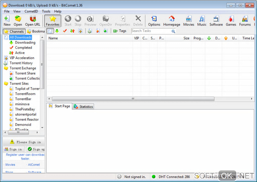
Task: Click the Sign in button
Action: pos(14,149)
